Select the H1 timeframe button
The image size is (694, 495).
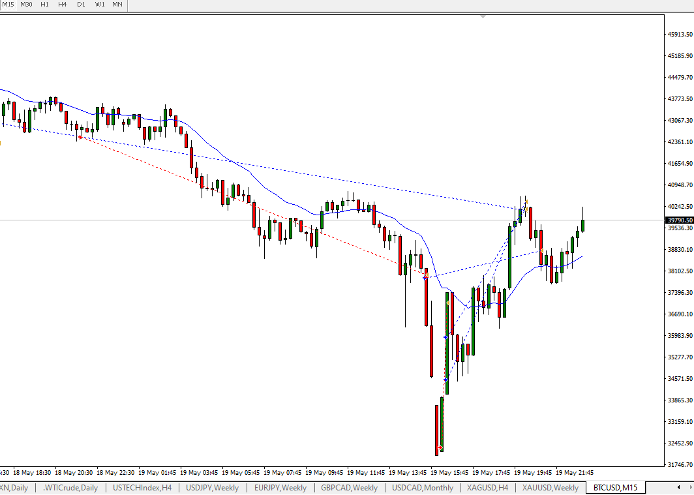point(44,5)
